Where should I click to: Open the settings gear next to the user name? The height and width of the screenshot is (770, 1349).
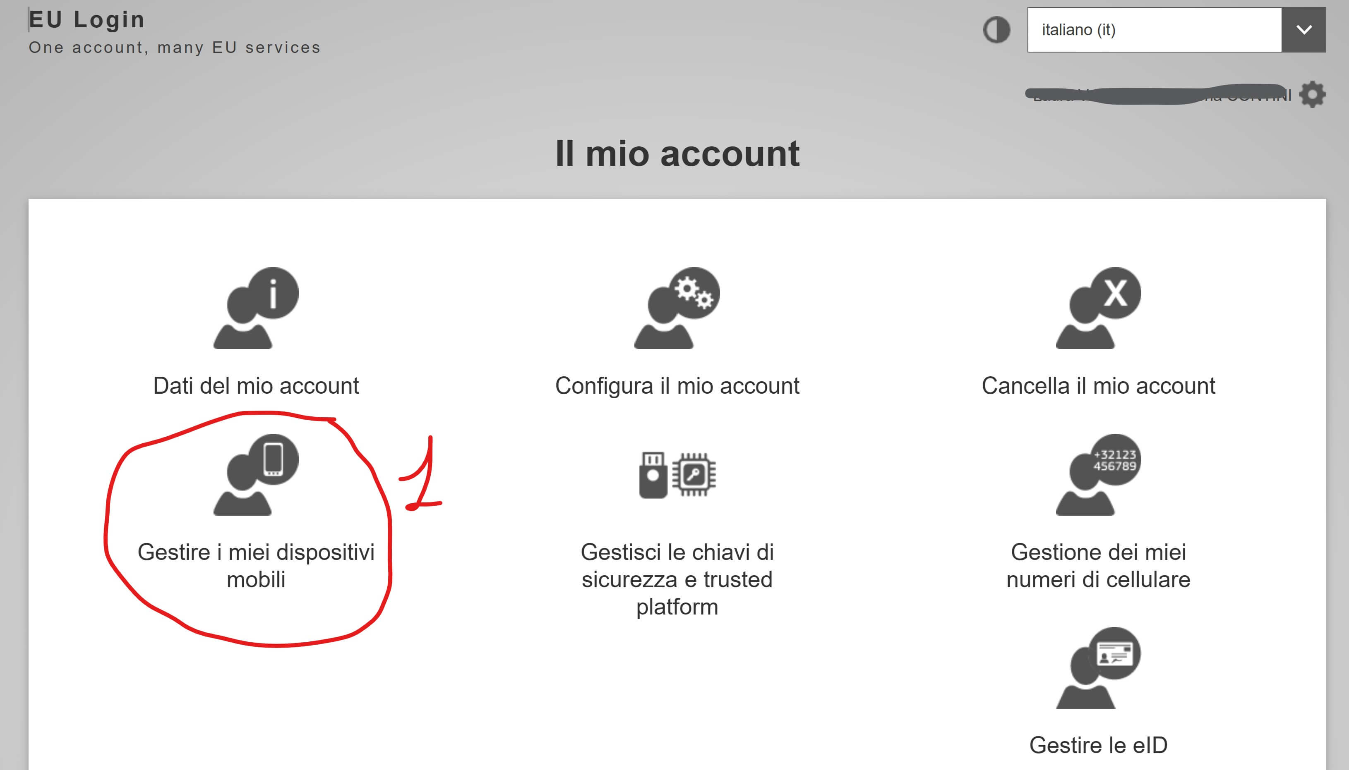point(1313,95)
